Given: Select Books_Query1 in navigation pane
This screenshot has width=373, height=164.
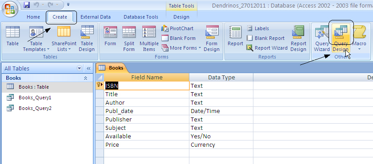Looking at the screenshot, I should click(x=47, y=98).
